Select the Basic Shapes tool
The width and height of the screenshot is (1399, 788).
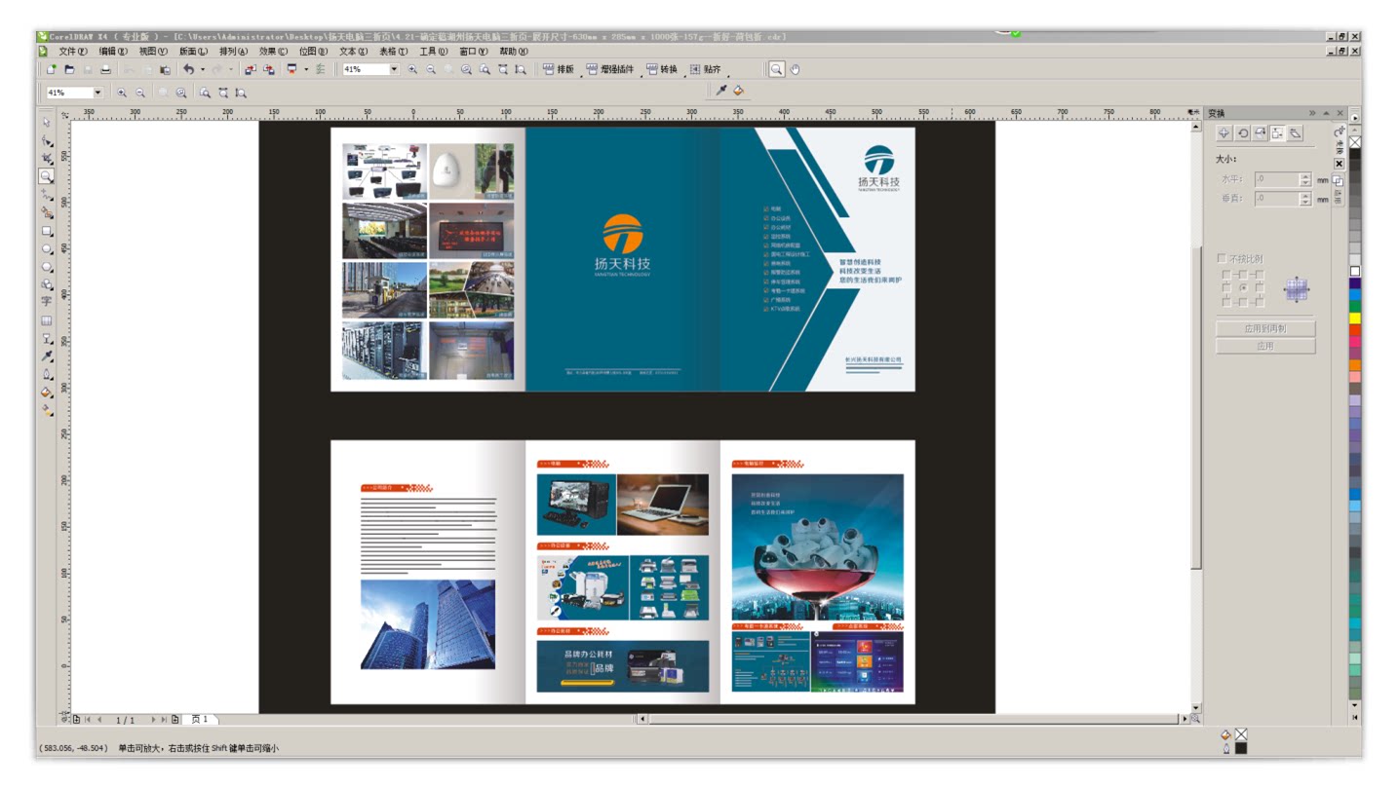pyautogui.click(x=46, y=284)
